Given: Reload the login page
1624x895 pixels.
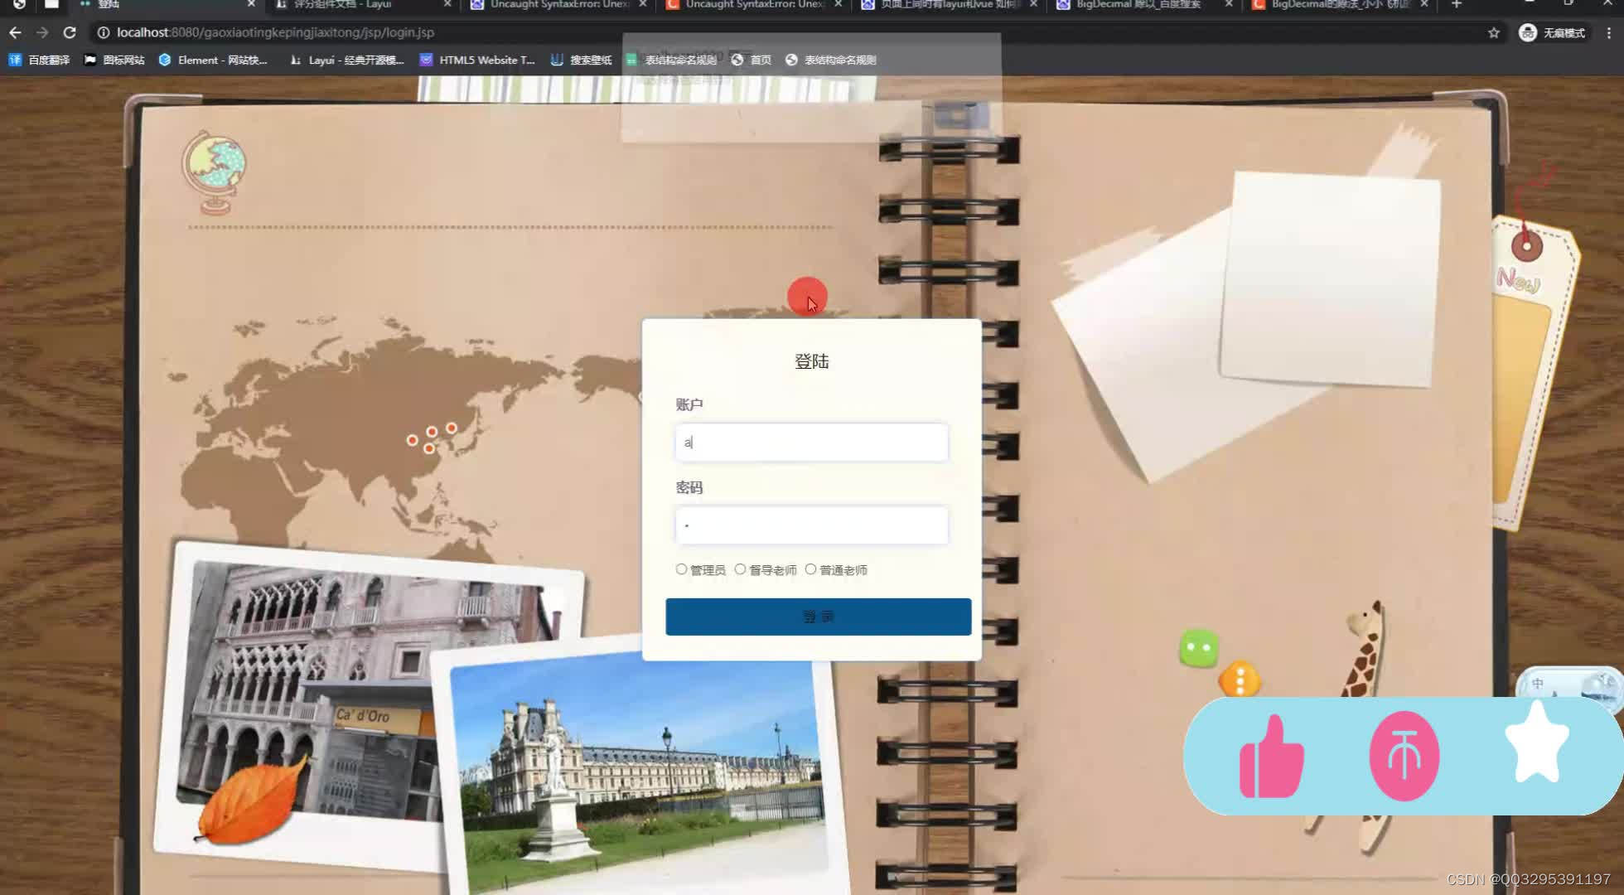Looking at the screenshot, I should click(x=70, y=32).
